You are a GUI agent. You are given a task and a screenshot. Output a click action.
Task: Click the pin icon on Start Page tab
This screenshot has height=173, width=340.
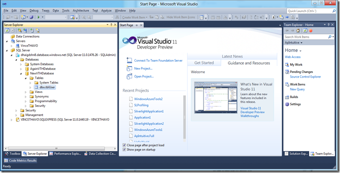(x=136, y=25)
